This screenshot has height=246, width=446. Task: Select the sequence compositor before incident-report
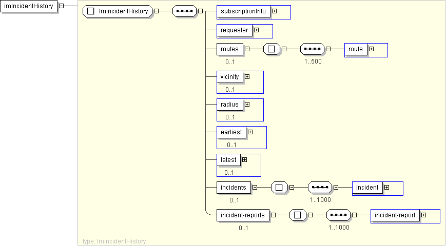pos(339,215)
